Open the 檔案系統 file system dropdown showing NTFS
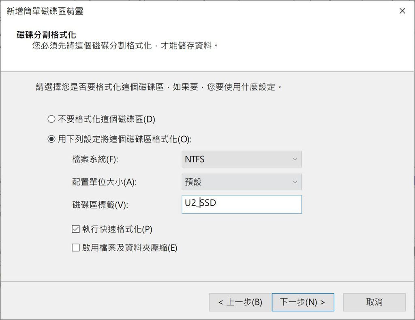 pyautogui.click(x=241, y=159)
